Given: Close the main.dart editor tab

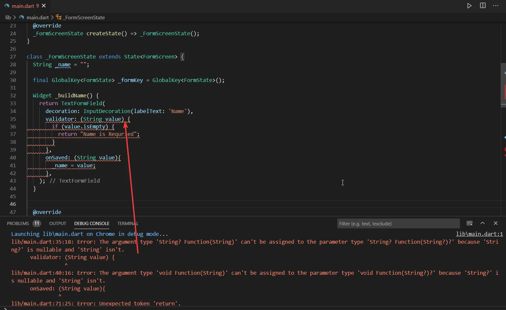Looking at the screenshot, I should coord(44,6).
